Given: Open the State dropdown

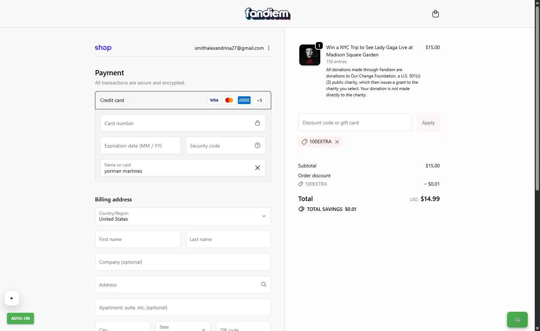Looking at the screenshot, I should point(183,326).
